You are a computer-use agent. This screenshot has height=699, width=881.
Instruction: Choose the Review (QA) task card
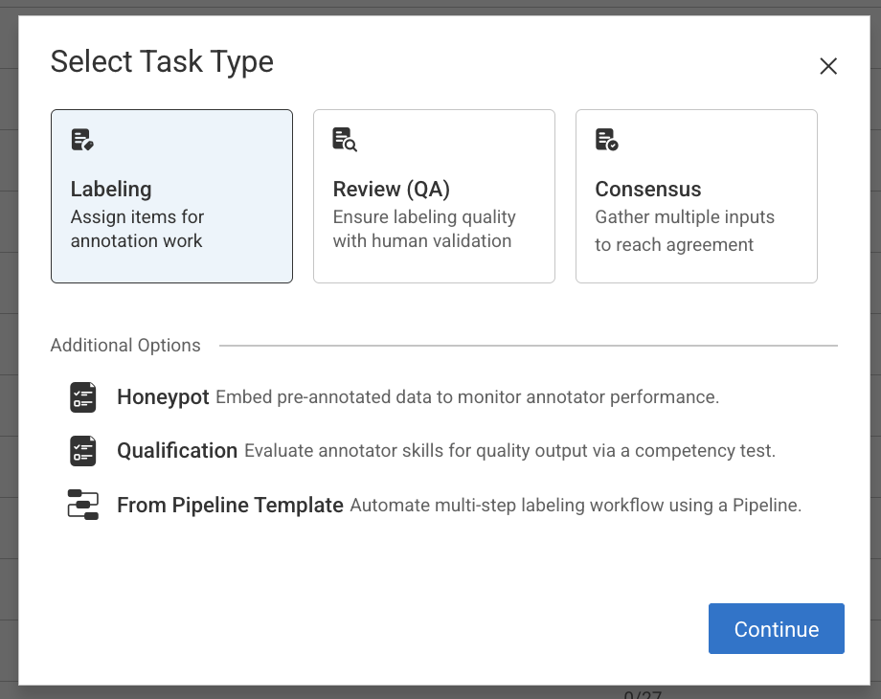click(434, 196)
